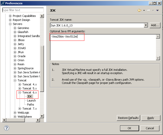Collapse the Tomcat node

pyautogui.click(x=15, y=81)
